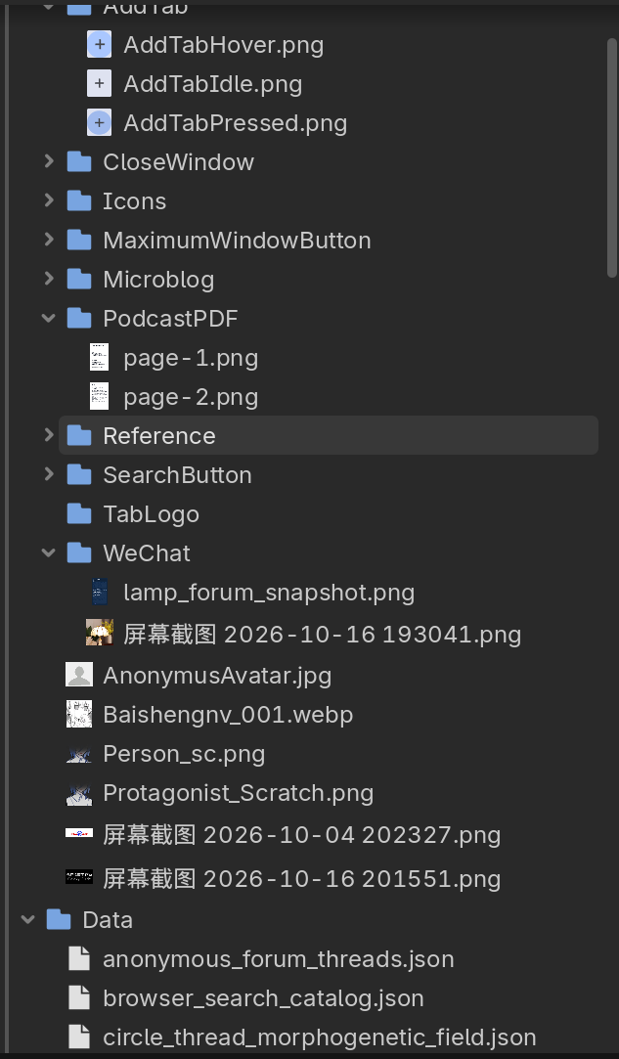Select the page-2.png file name
The height and width of the screenshot is (1059, 619).
click(x=191, y=397)
